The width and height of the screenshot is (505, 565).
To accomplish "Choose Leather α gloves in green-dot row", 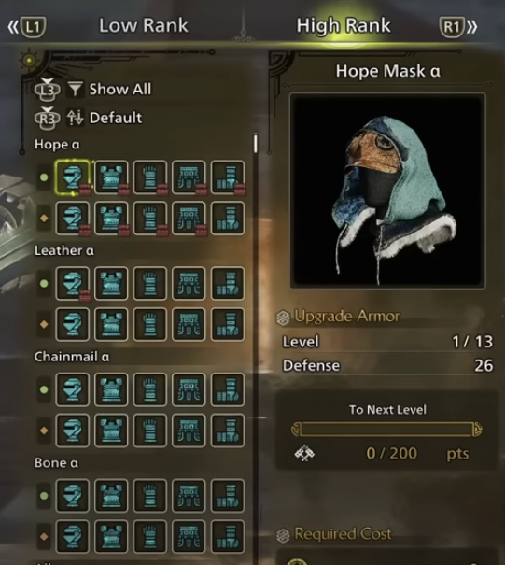I will coord(150,283).
